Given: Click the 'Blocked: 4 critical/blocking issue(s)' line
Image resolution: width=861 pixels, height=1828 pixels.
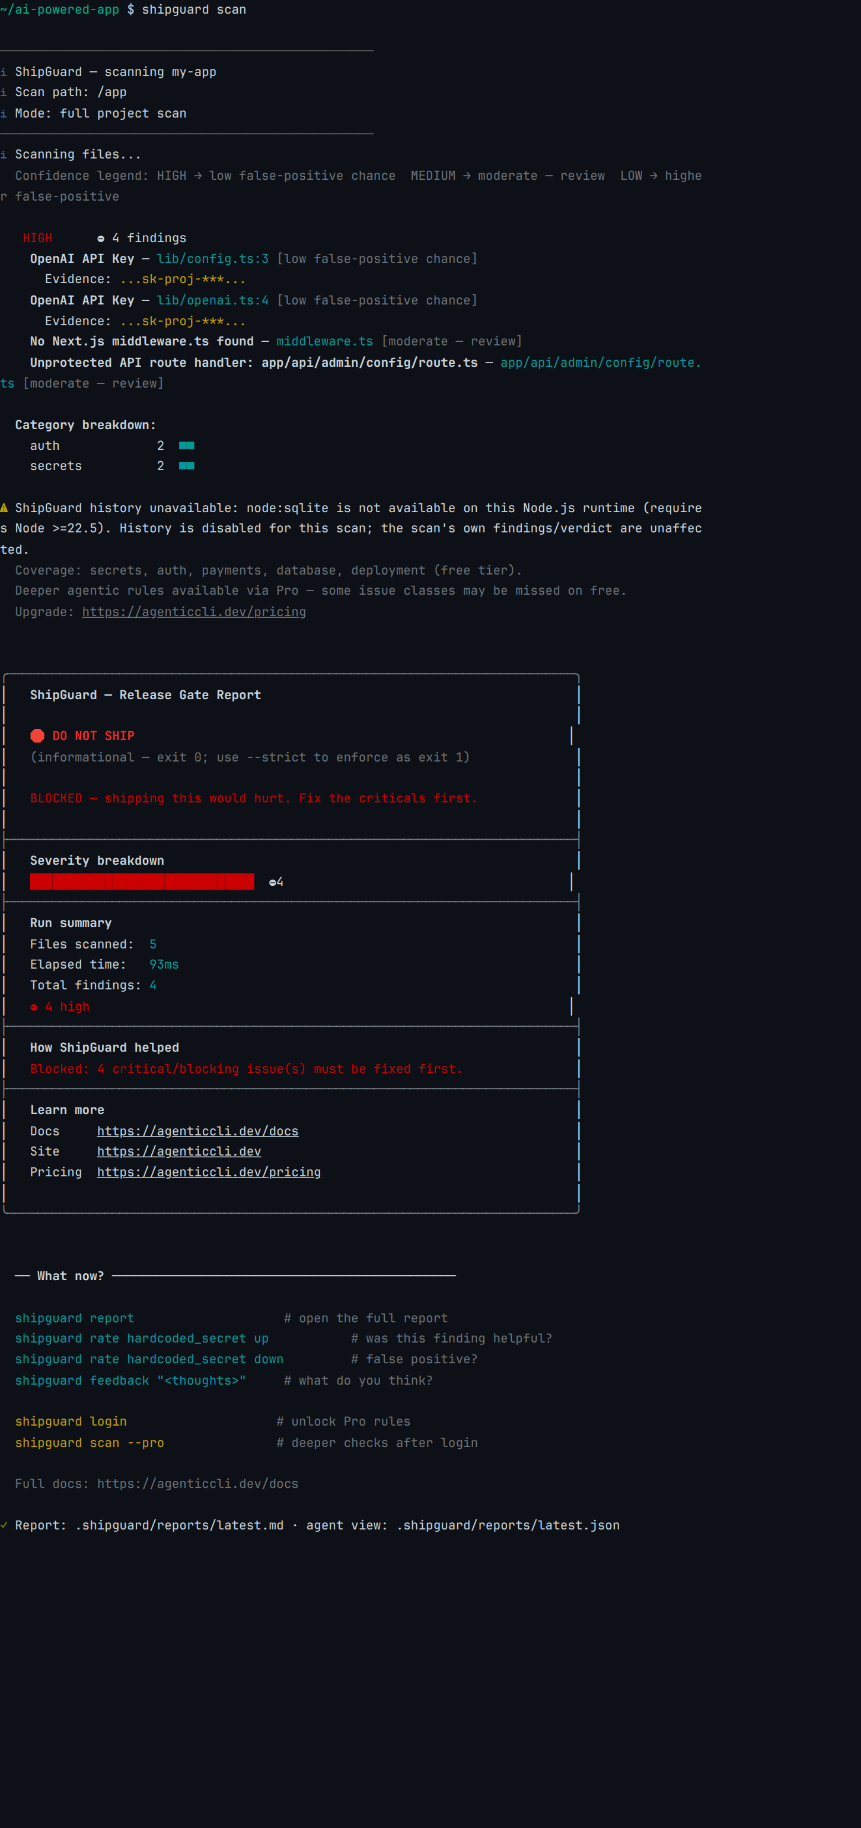Looking at the screenshot, I should tap(246, 1069).
